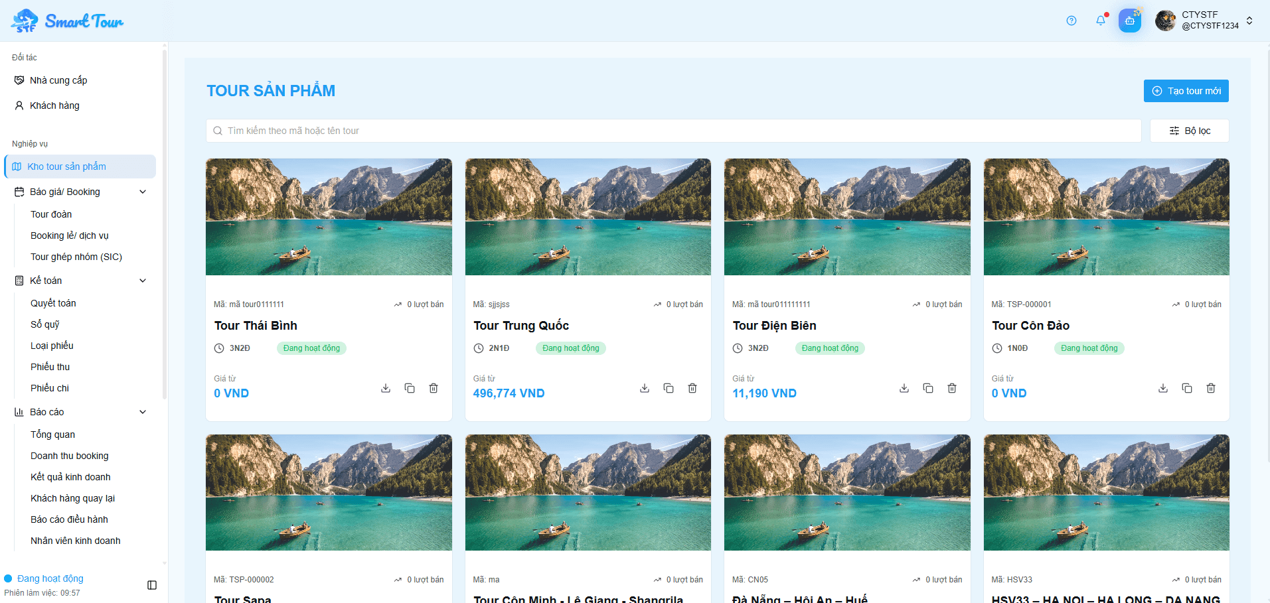Download the Tour Thái Bình card
1270x603 pixels.
click(386, 388)
